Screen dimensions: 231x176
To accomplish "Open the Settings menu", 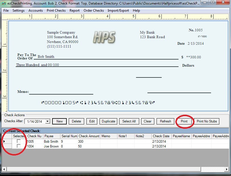I will point(19,11).
